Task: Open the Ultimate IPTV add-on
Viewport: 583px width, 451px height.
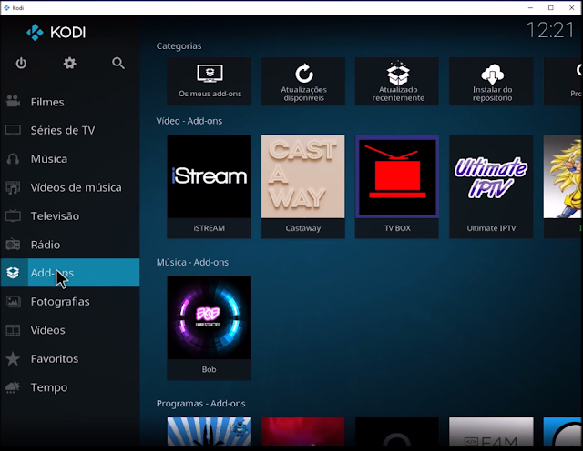Action: [491, 186]
